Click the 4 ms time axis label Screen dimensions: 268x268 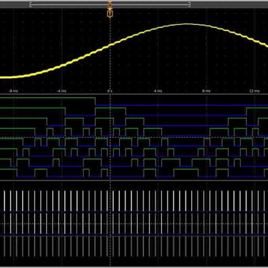pyautogui.click(x=158, y=91)
